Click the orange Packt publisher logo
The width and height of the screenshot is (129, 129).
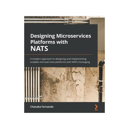(x=96, y=108)
